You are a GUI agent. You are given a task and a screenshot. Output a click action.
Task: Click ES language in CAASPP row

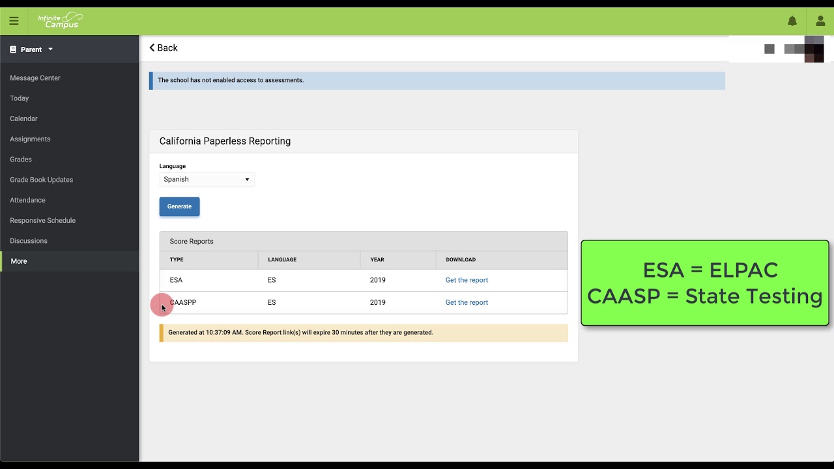pos(272,302)
